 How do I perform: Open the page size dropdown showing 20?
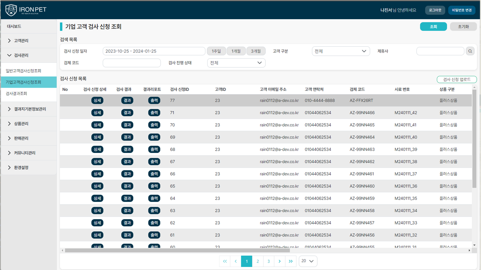tap(308, 261)
